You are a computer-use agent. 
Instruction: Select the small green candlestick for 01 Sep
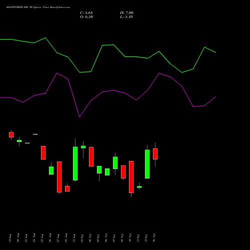[x=83, y=147]
